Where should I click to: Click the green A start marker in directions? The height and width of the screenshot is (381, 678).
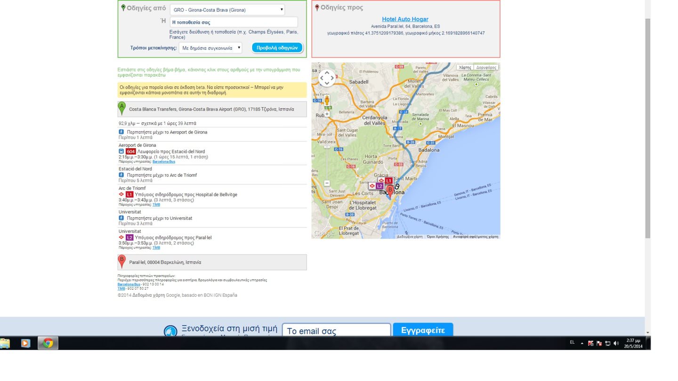click(122, 108)
